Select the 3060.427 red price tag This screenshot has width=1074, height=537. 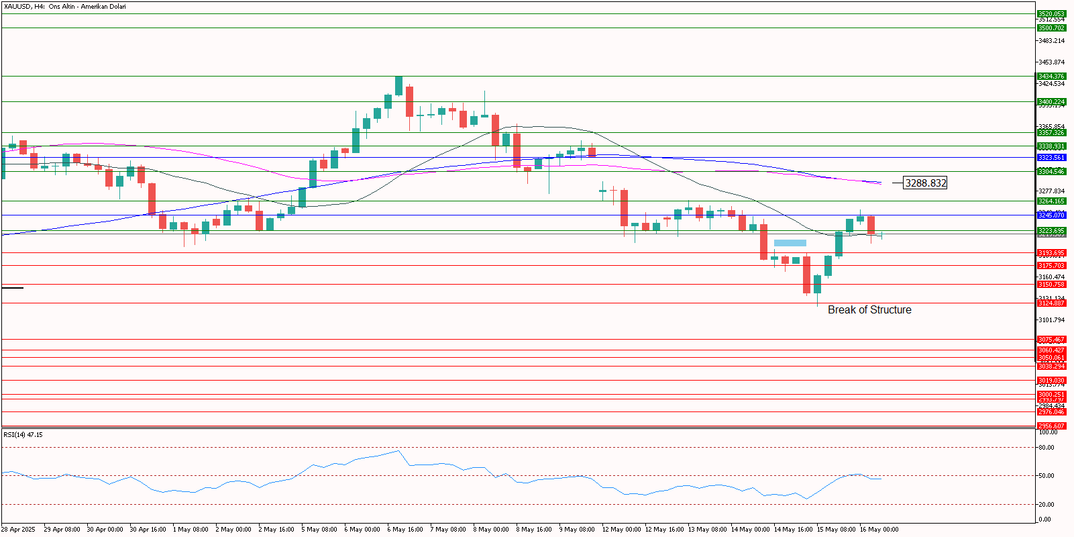pyautogui.click(x=1051, y=350)
